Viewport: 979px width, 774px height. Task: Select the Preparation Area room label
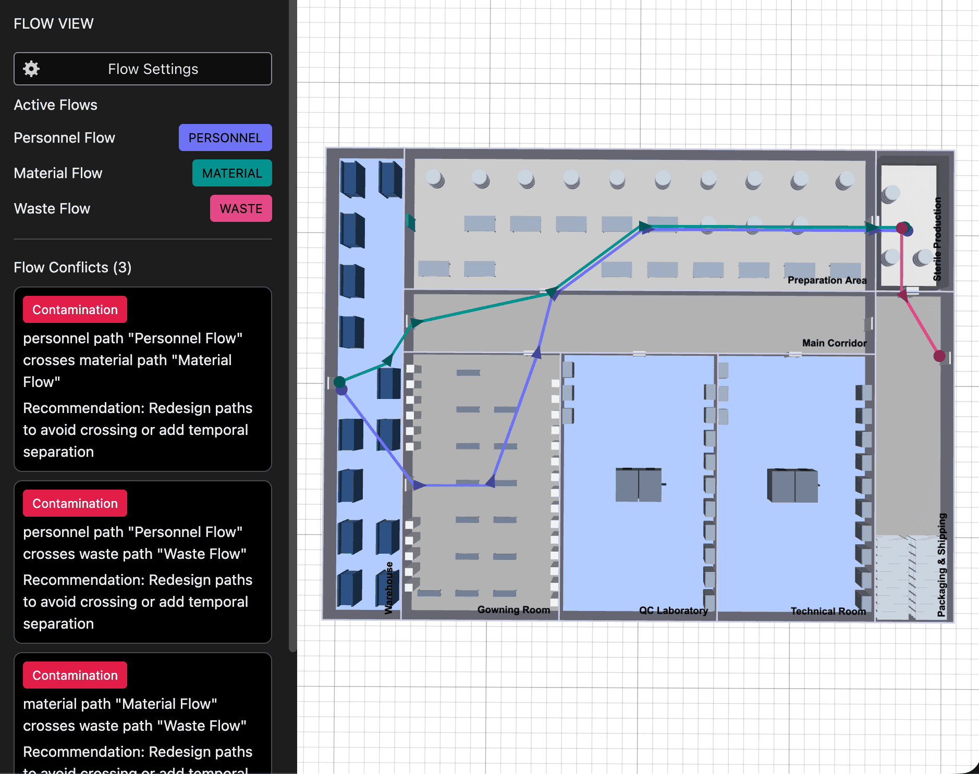(x=827, y=280)
